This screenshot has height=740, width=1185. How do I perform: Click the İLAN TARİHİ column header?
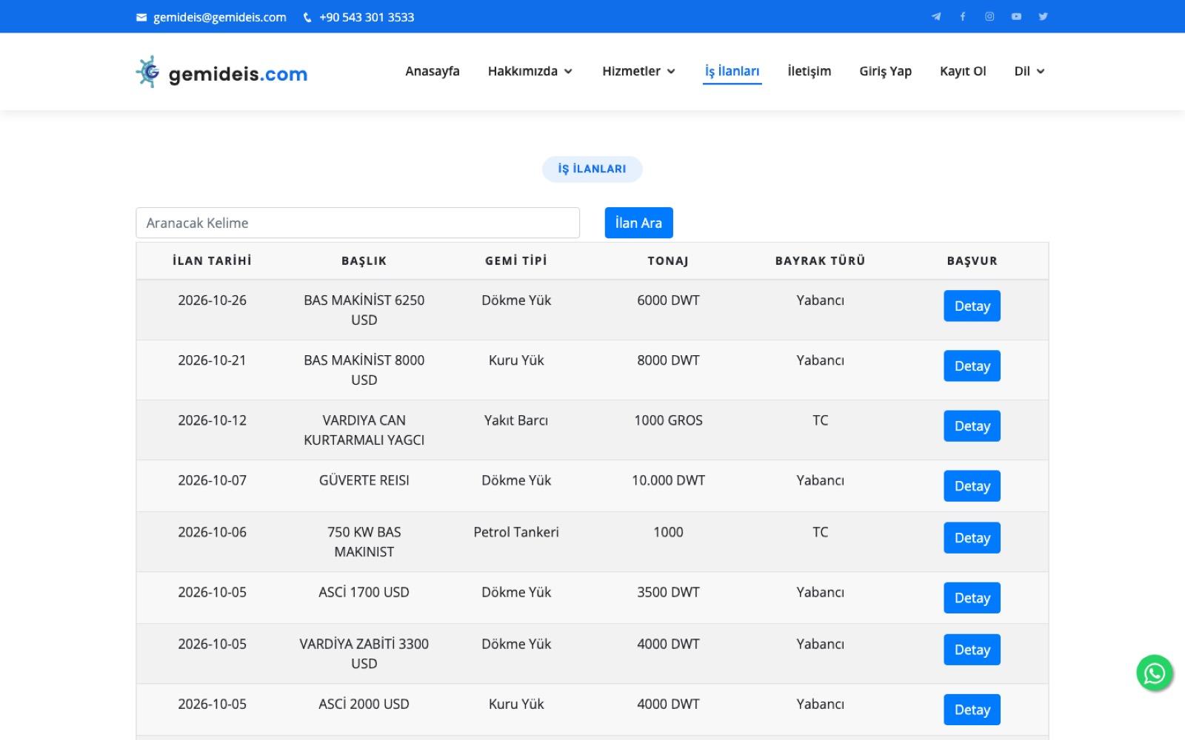[212, 260]
